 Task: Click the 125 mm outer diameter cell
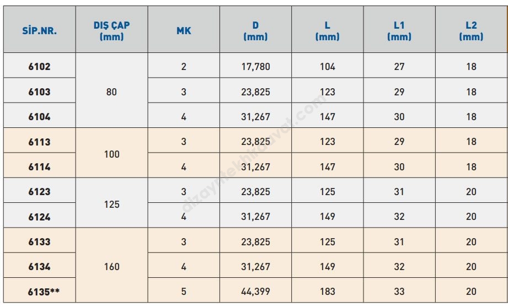[112, 204]
